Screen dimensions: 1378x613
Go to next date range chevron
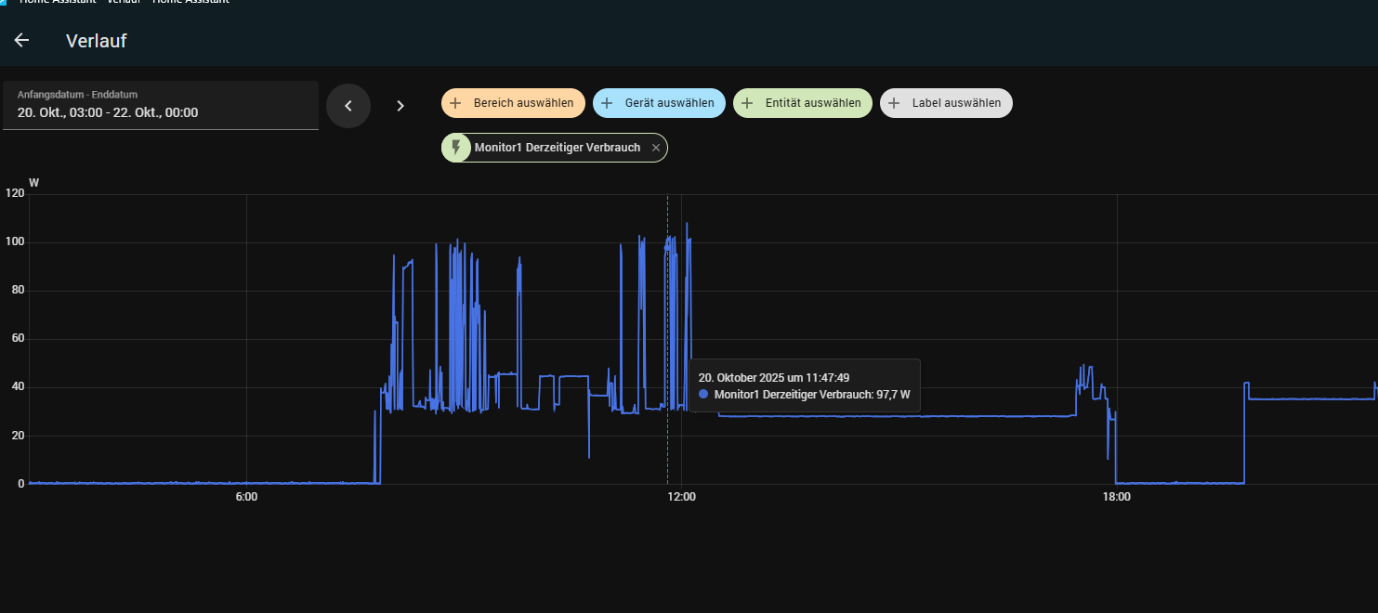(400, 106)
